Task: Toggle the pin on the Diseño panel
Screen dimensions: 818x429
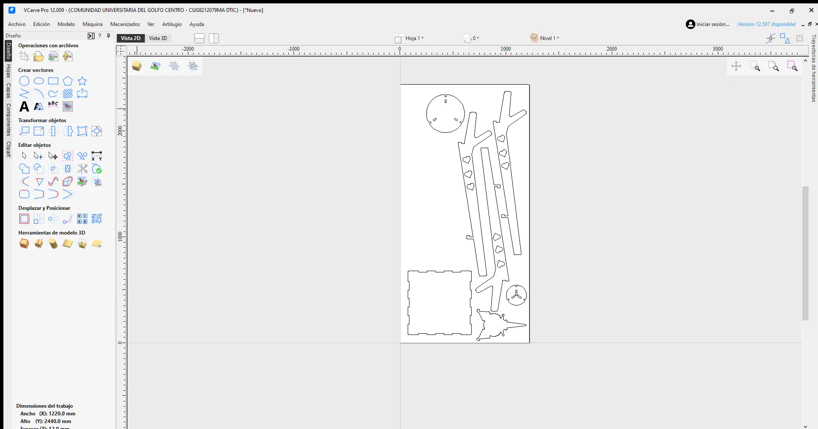Action: tap(109, 36)
